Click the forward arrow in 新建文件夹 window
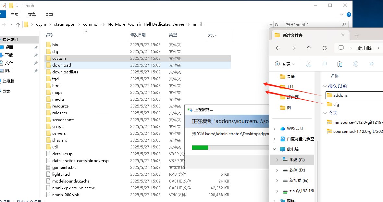The width and height of the screenshot is (383, 202). (x=293, y=48)
